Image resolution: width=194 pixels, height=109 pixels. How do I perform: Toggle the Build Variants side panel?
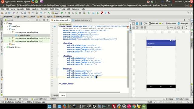[2, 89]
